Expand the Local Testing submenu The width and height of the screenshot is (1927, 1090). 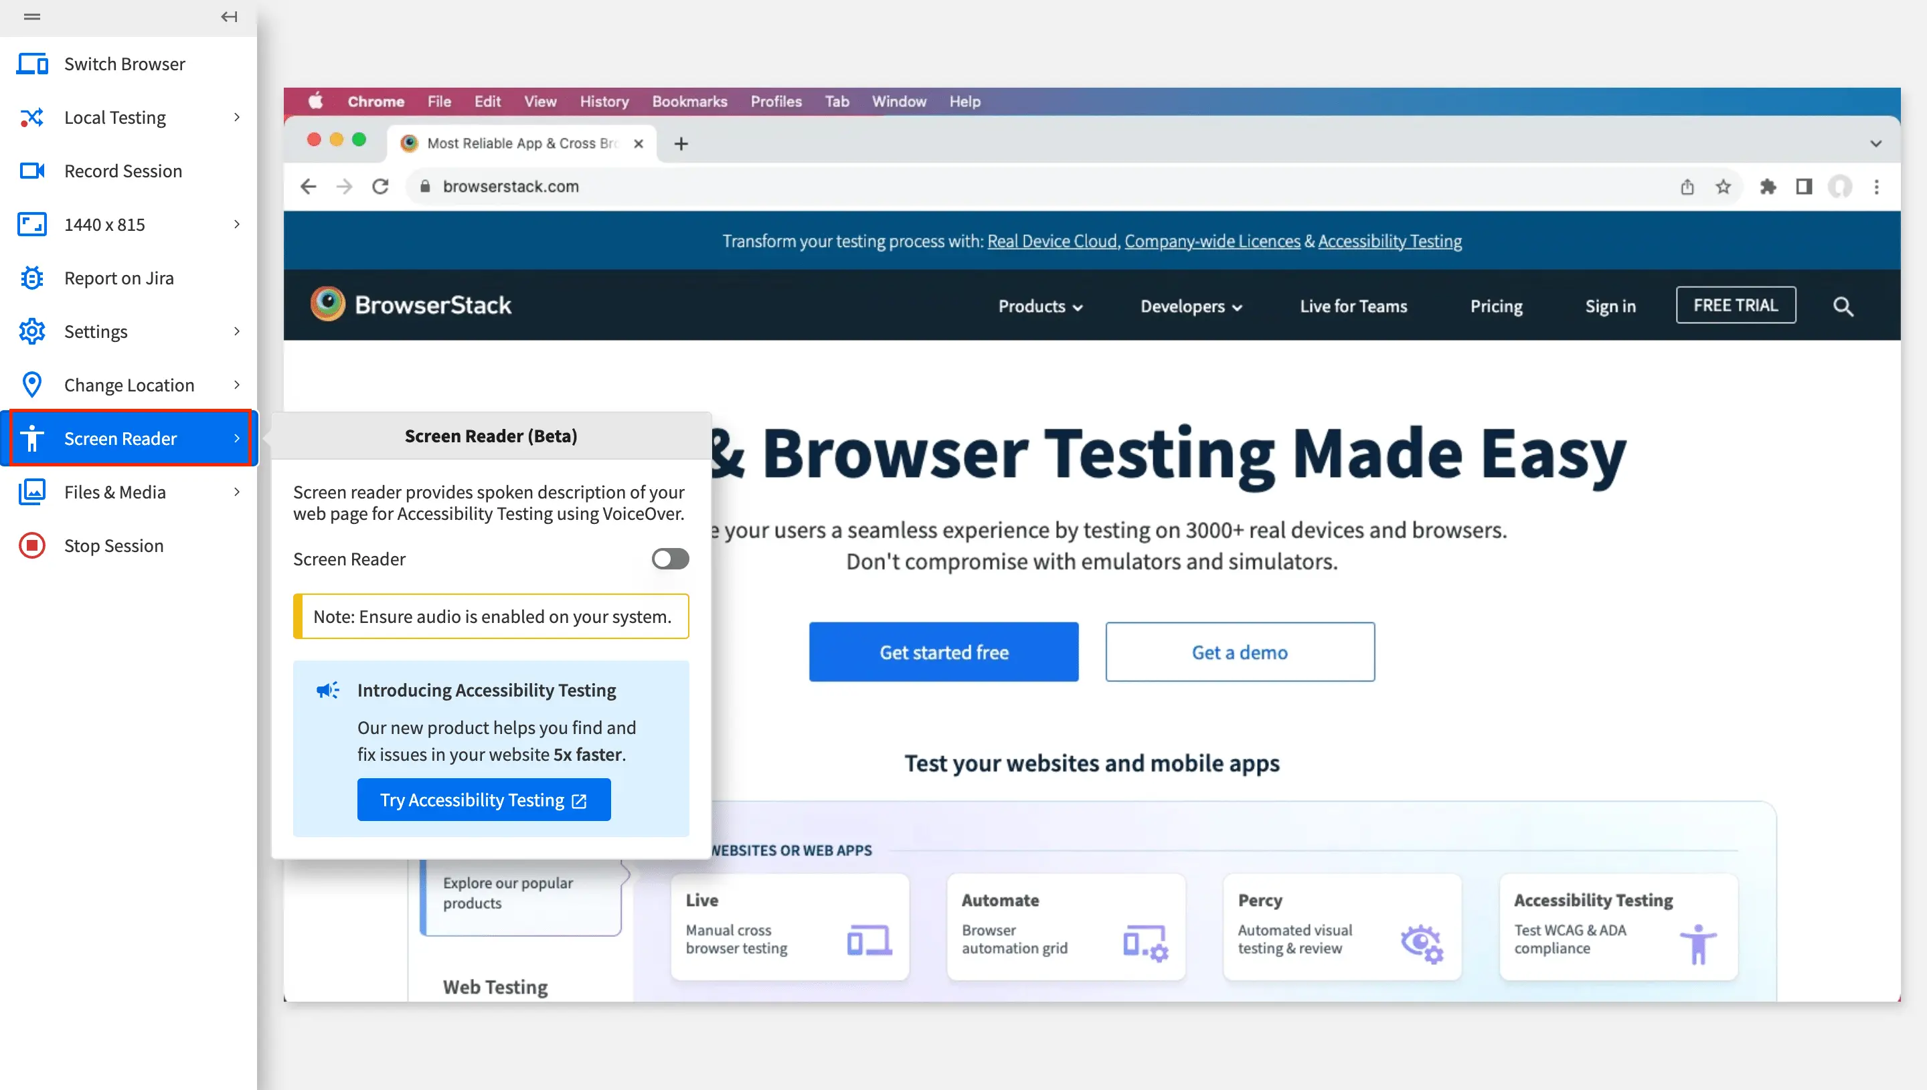point(236,118)
